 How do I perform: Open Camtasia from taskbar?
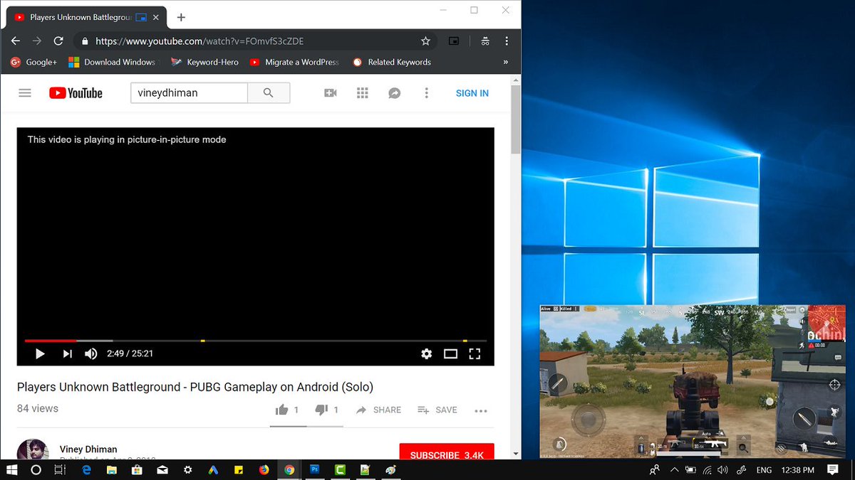340,470
